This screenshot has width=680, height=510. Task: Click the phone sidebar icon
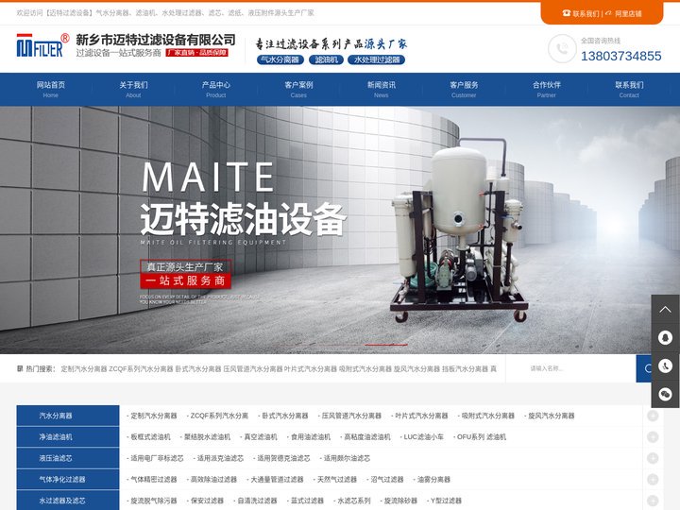point(665,365)
